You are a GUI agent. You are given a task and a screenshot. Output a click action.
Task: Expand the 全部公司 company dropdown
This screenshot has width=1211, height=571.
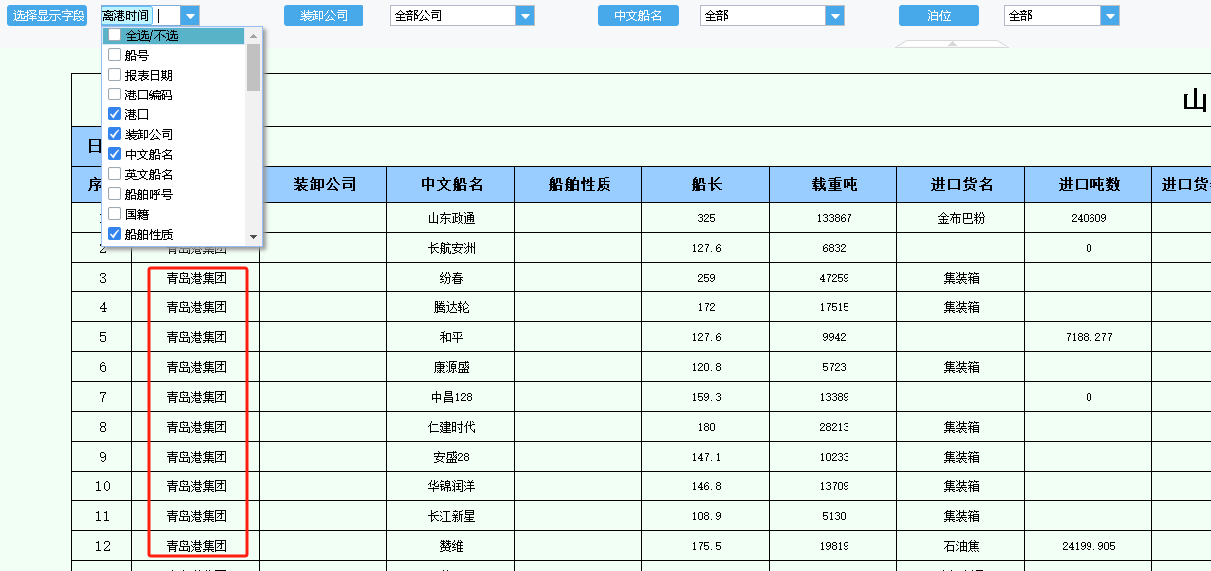pyautogui.click(x=524, y=16)
